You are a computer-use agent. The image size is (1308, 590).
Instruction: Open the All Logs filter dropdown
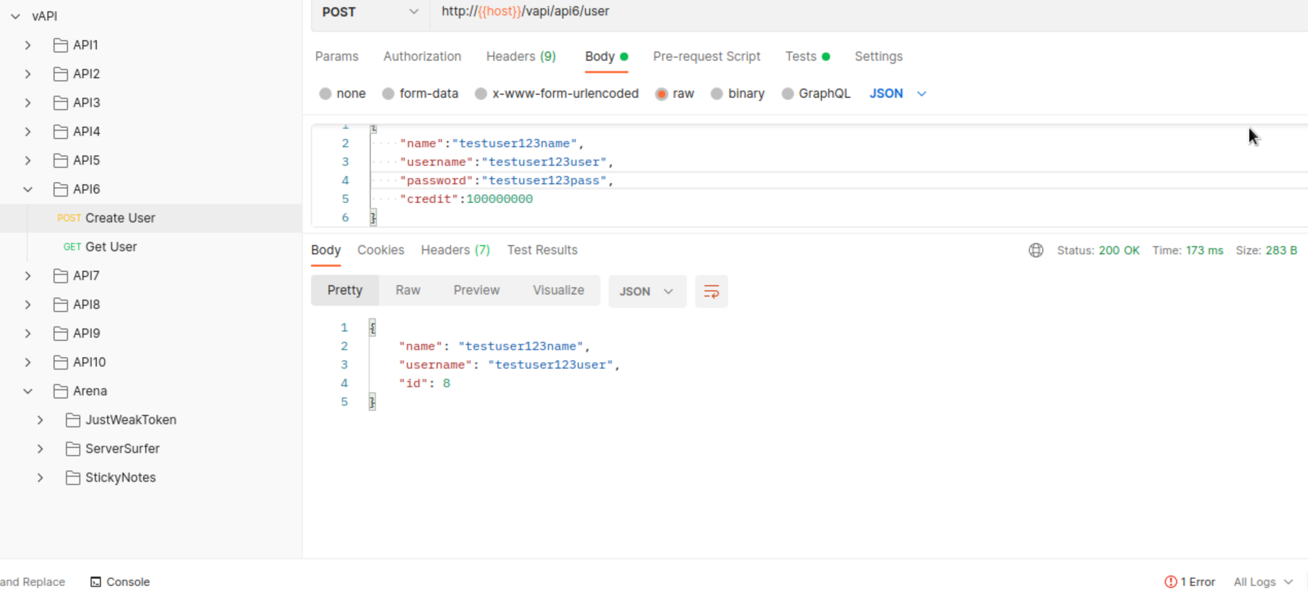tap(1263, 581)
